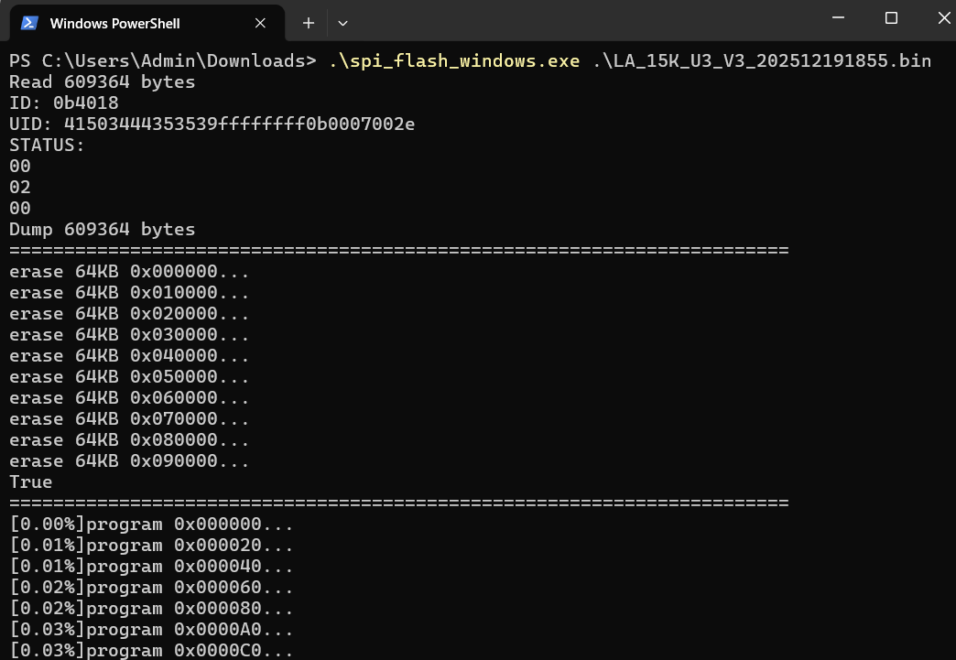Select the Windows PowerShell tab title
The height and width of the screenshot is (660, 956).
click(x=114, y=23)
